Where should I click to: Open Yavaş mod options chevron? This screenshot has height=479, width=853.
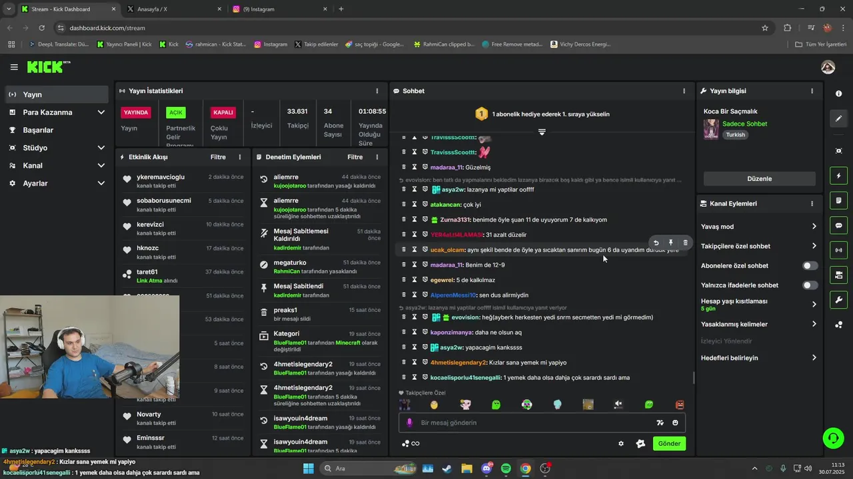coord(814,227)
